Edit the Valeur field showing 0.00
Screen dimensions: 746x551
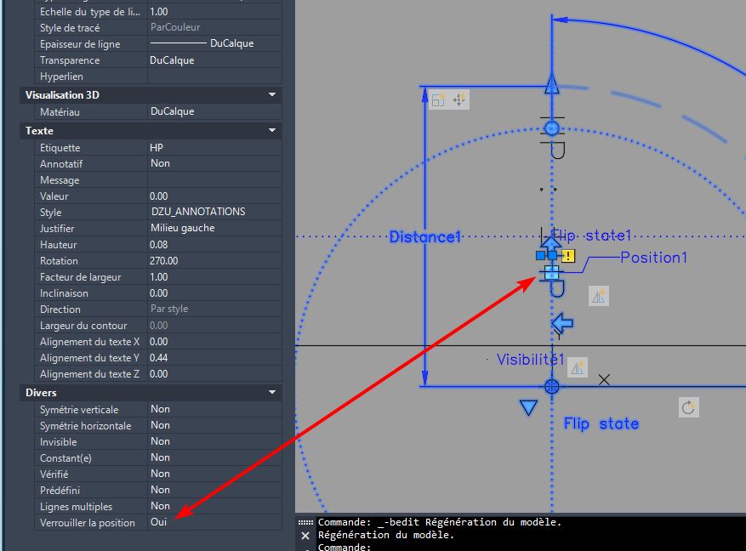[214, 196]
